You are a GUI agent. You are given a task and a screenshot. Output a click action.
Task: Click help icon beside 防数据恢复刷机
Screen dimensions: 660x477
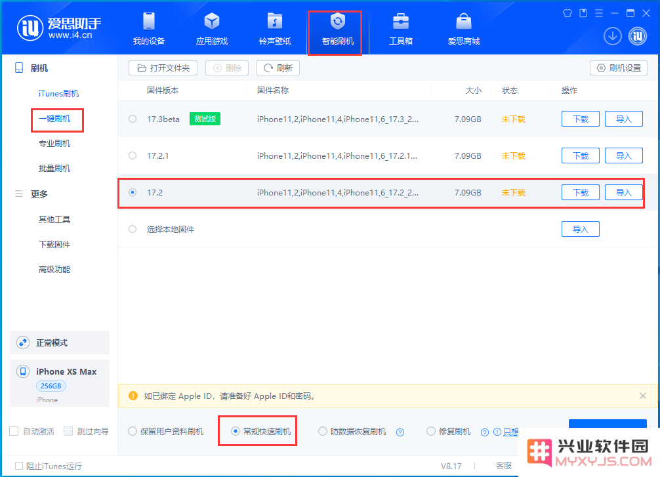tap(400, 432)
